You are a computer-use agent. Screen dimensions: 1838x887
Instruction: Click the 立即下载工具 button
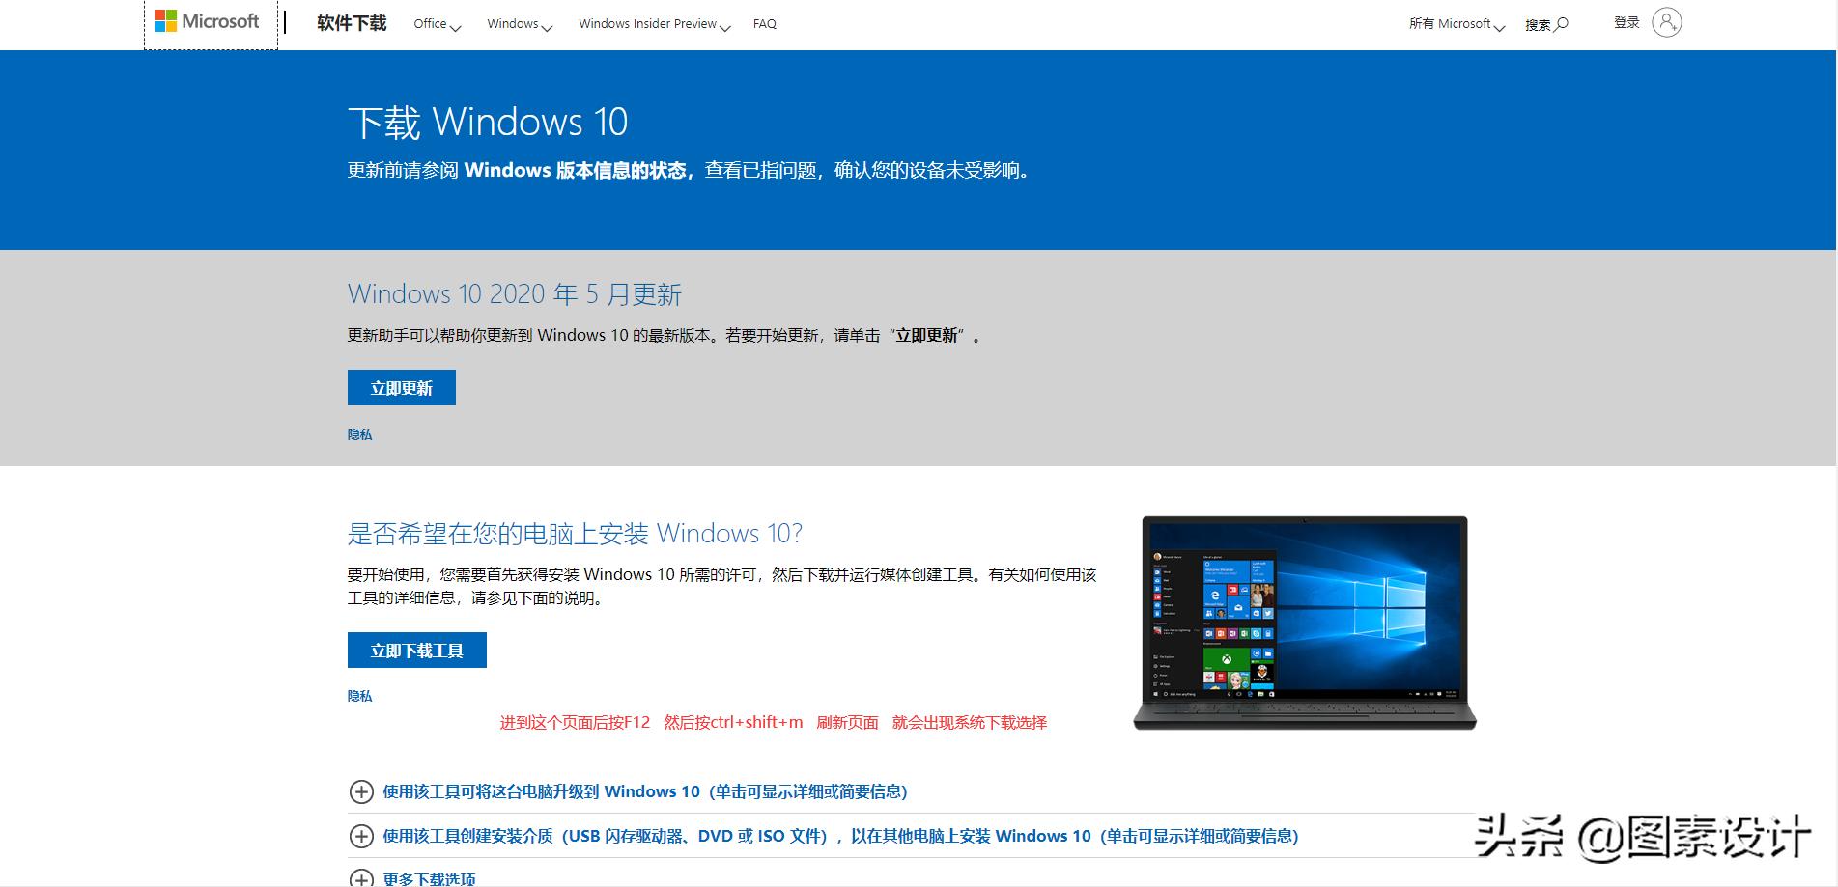[x=417, y=651]
